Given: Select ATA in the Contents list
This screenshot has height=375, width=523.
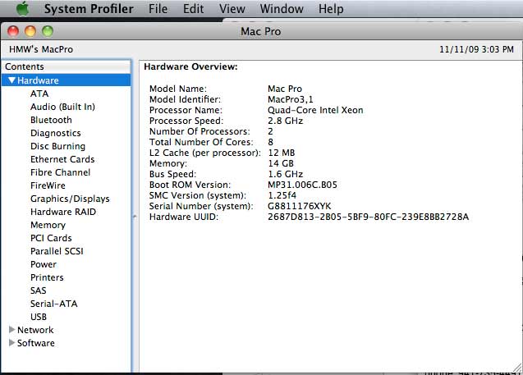Looking at the screenshot, I should click(x=39, y=94).
